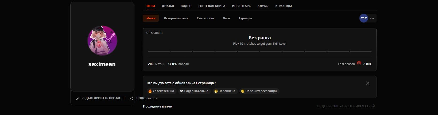Switch to the ДРУЗЬЯ tab
The height and width of the screenshot is (115, 438).
point(168,6)
